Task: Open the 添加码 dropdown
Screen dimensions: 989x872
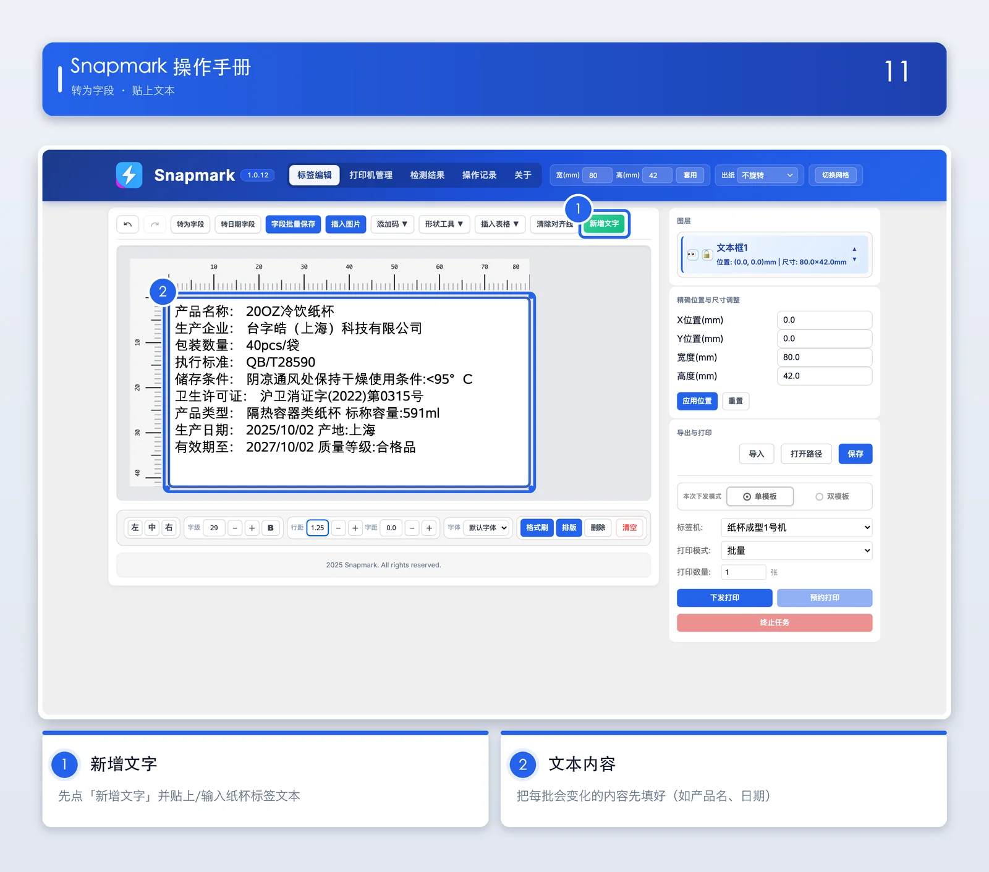Action: coord(392,224)
